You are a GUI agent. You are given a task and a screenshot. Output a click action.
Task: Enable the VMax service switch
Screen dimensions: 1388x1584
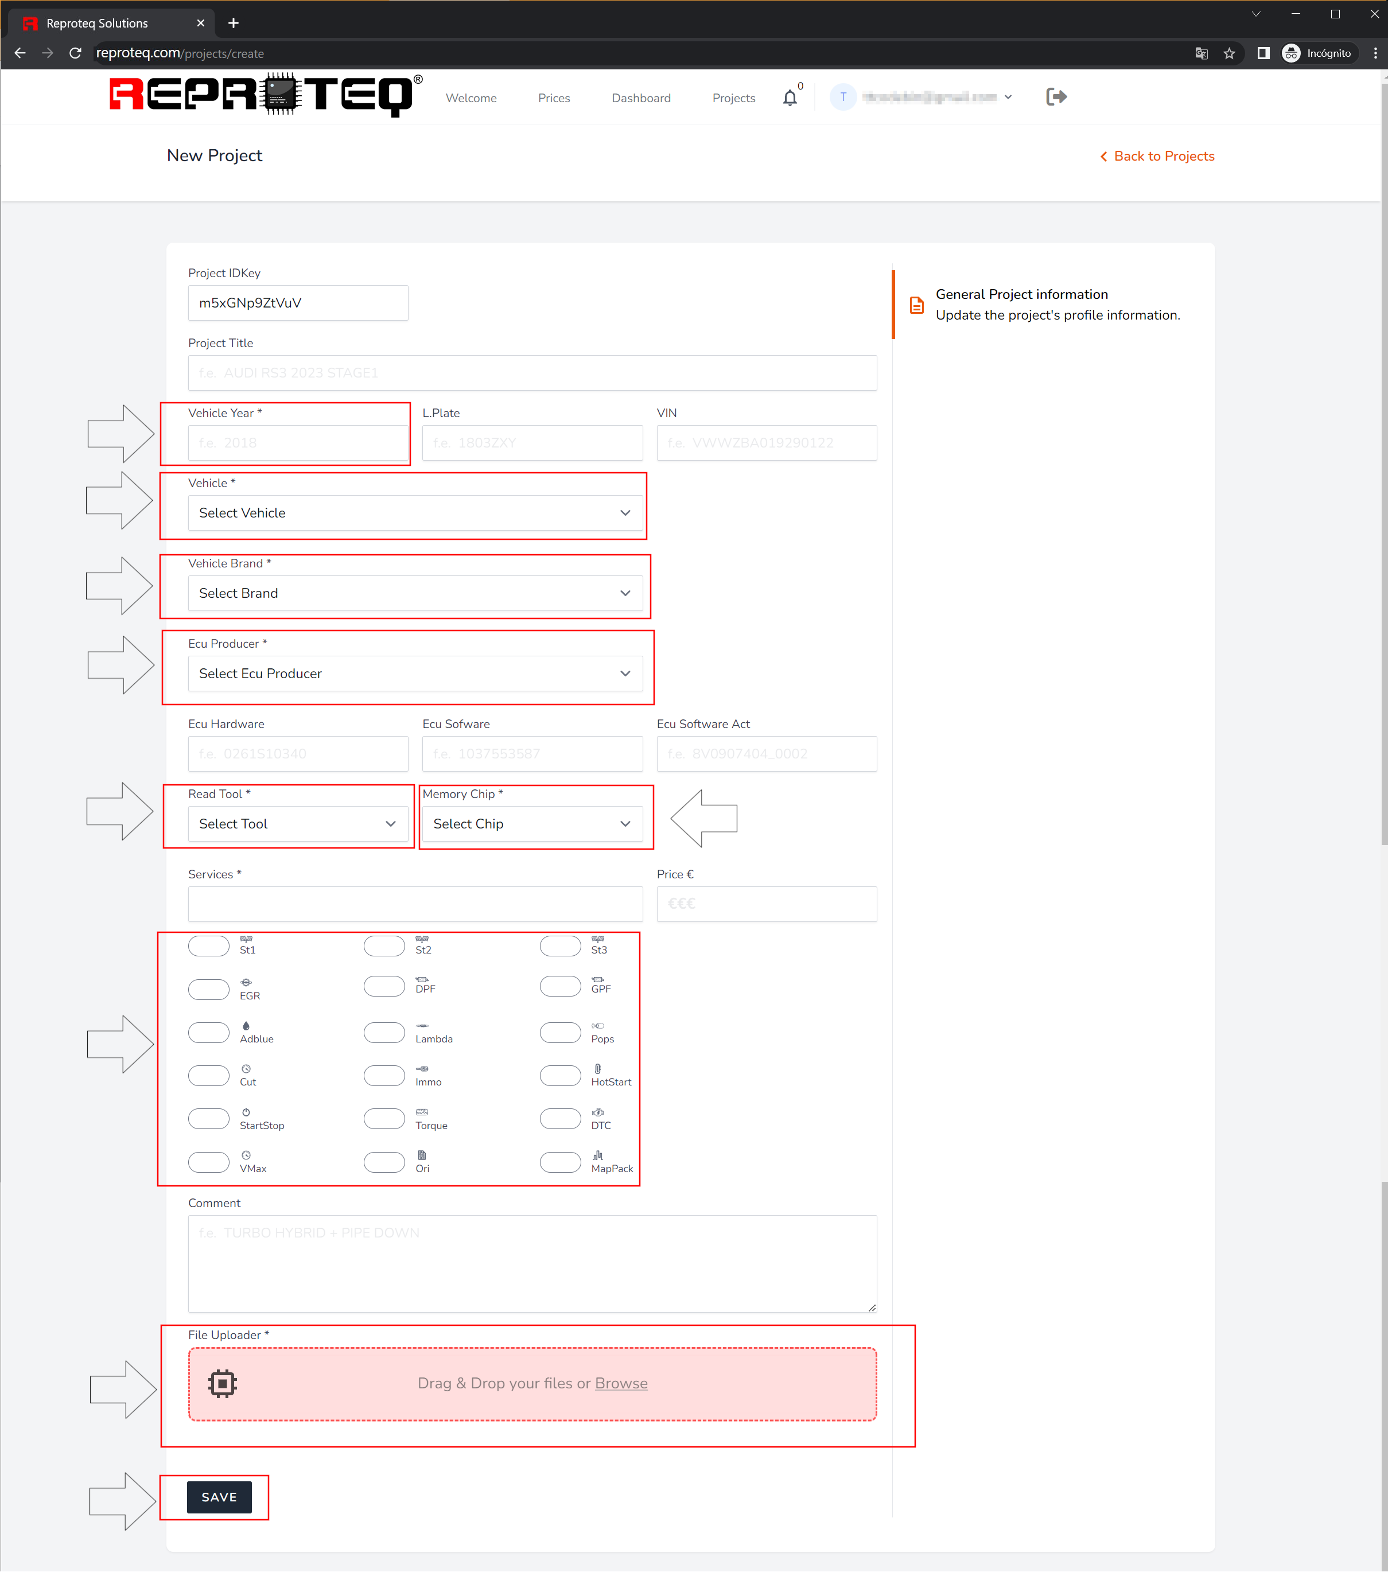(208, 1162)
